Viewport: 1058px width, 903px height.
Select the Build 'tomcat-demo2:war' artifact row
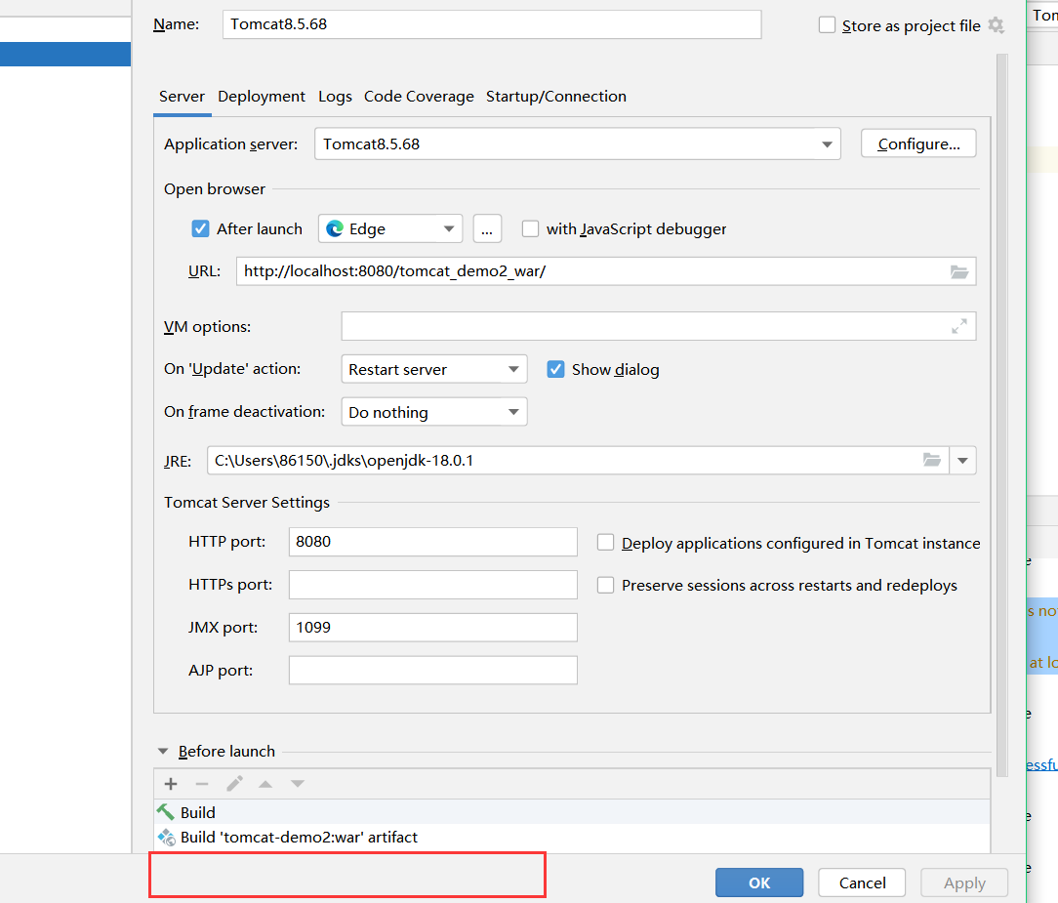(x=572, y=838)
